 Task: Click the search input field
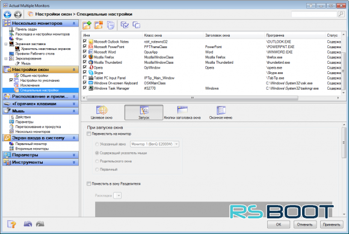(x=314, y=14)
